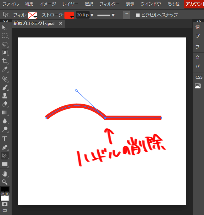The height and width of the screenshot is (215, 204).
Task: Open the フィルター menu
Action: (109, 4)
